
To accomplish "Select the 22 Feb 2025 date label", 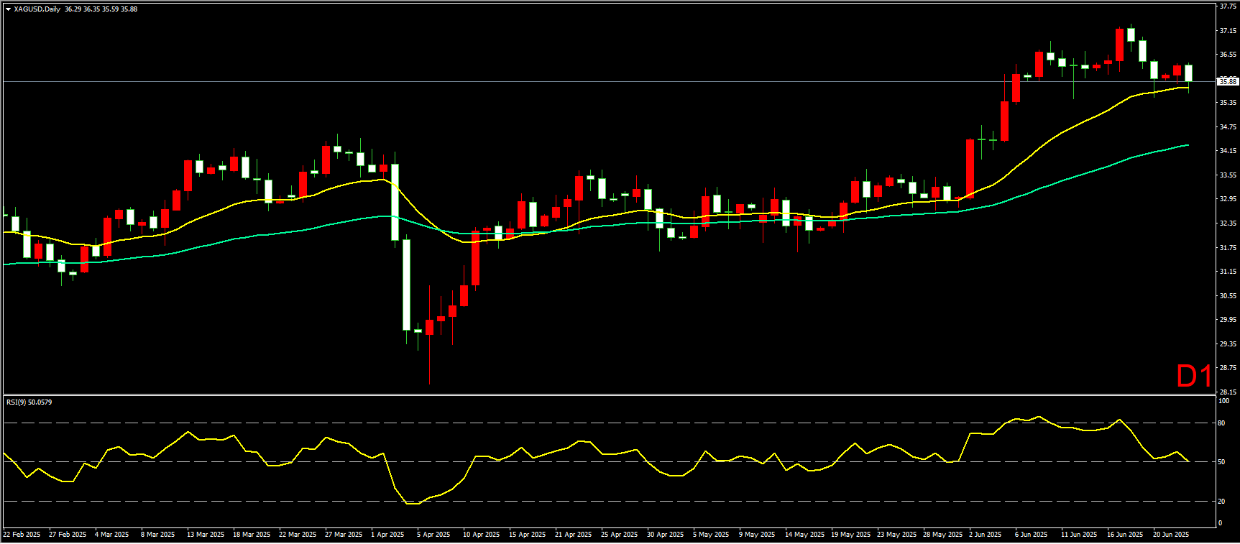I will [22, 535].
